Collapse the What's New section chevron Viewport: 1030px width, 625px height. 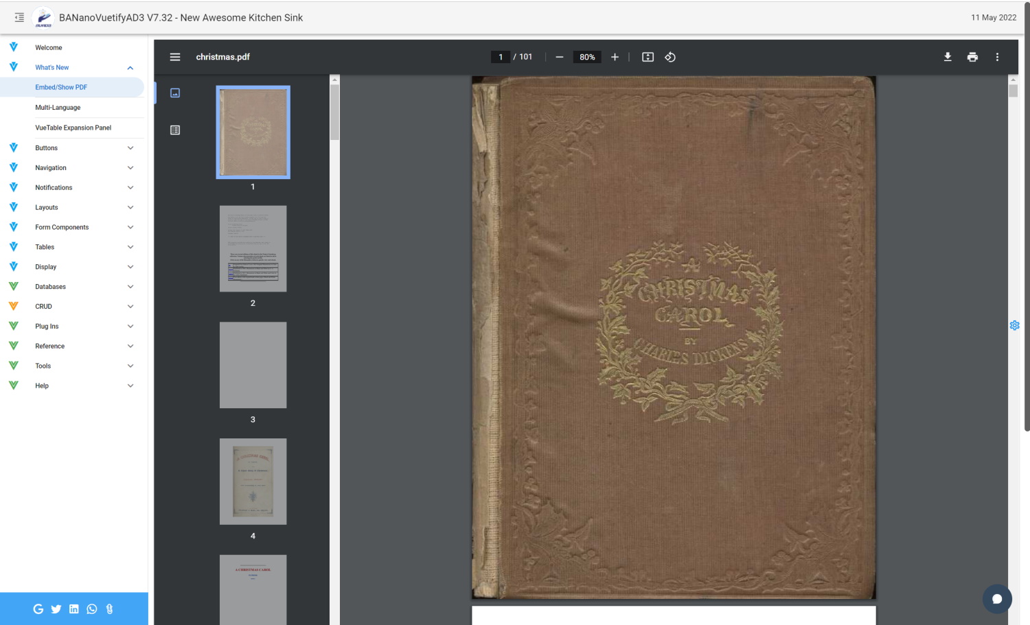click(130, 68)
